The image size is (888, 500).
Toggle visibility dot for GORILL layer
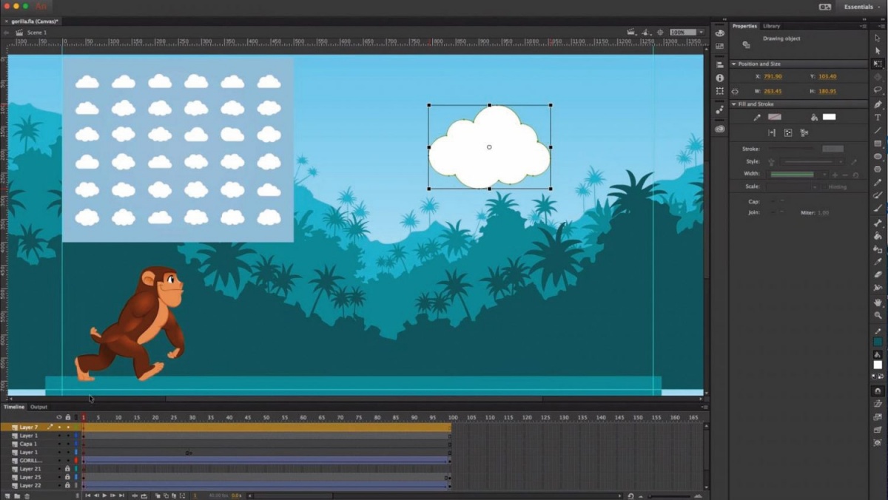[x=59, y=460]
